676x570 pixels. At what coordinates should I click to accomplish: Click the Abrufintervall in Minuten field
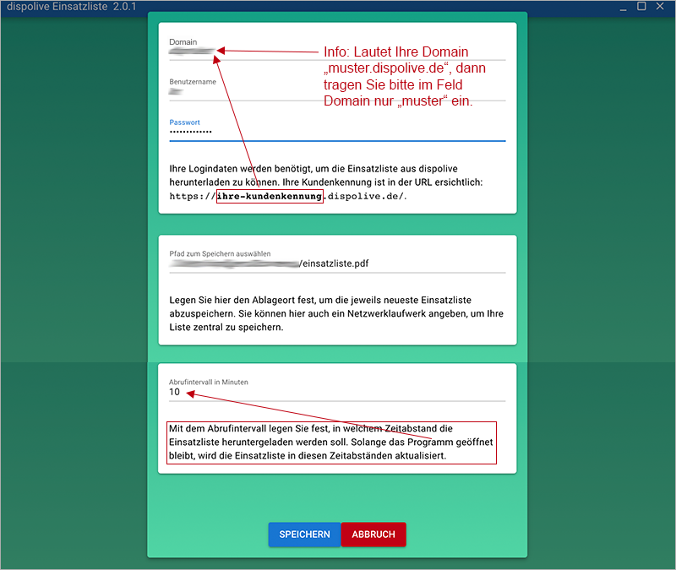pos(337,392)
